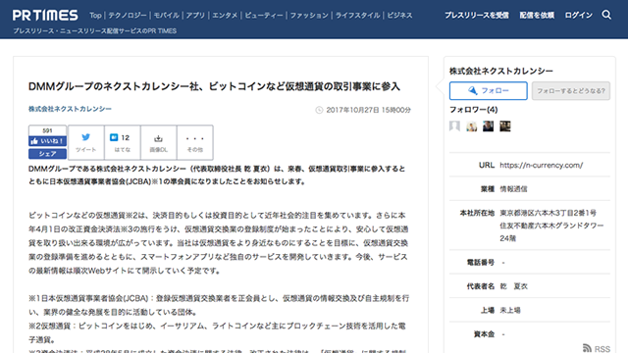Open the ファッション category

[309, 16]
